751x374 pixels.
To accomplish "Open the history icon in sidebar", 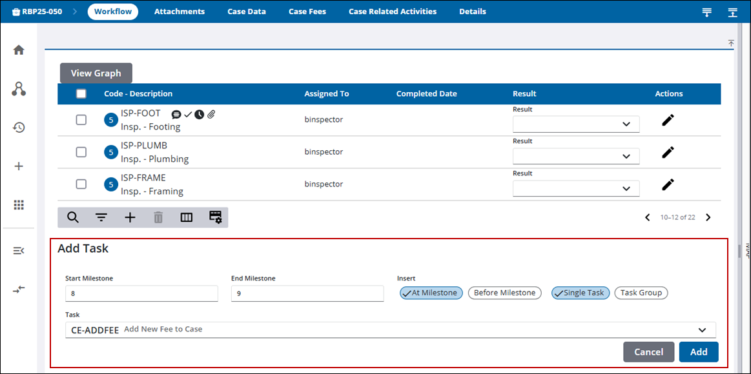I will point(19,128).
